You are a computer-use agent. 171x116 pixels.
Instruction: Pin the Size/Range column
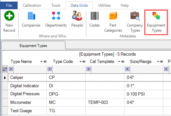coord(161,62)
